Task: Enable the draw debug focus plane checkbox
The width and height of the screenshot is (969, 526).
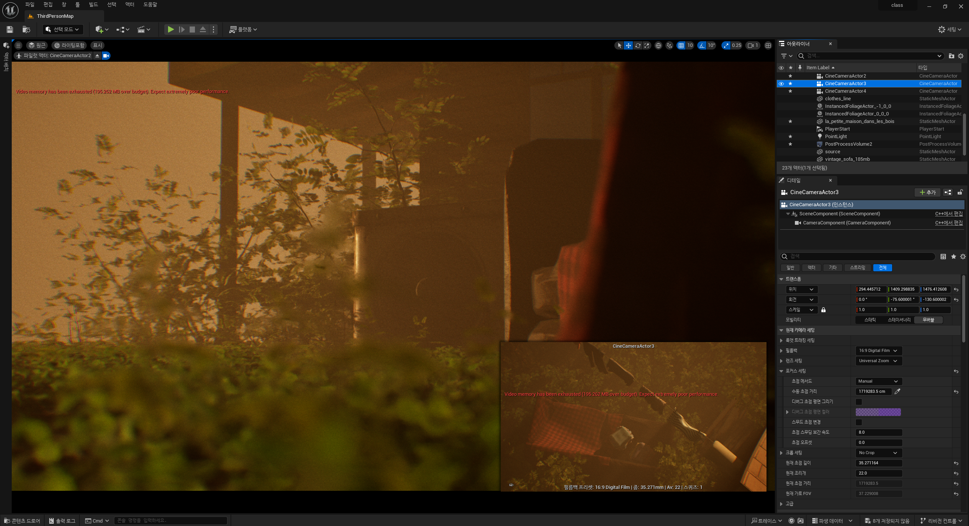Action: pyautogui.click(x=859, y=402)
